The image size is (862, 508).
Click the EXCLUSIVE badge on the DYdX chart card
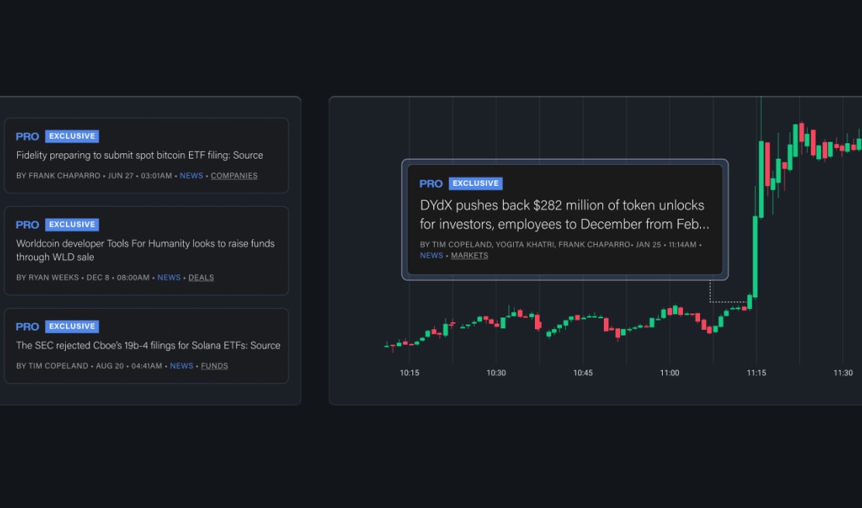[475, 183]
